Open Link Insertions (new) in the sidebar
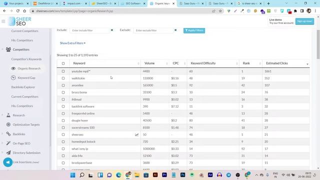Image resolution: width=320 pixels, height=180 pixels. point(26,162)
